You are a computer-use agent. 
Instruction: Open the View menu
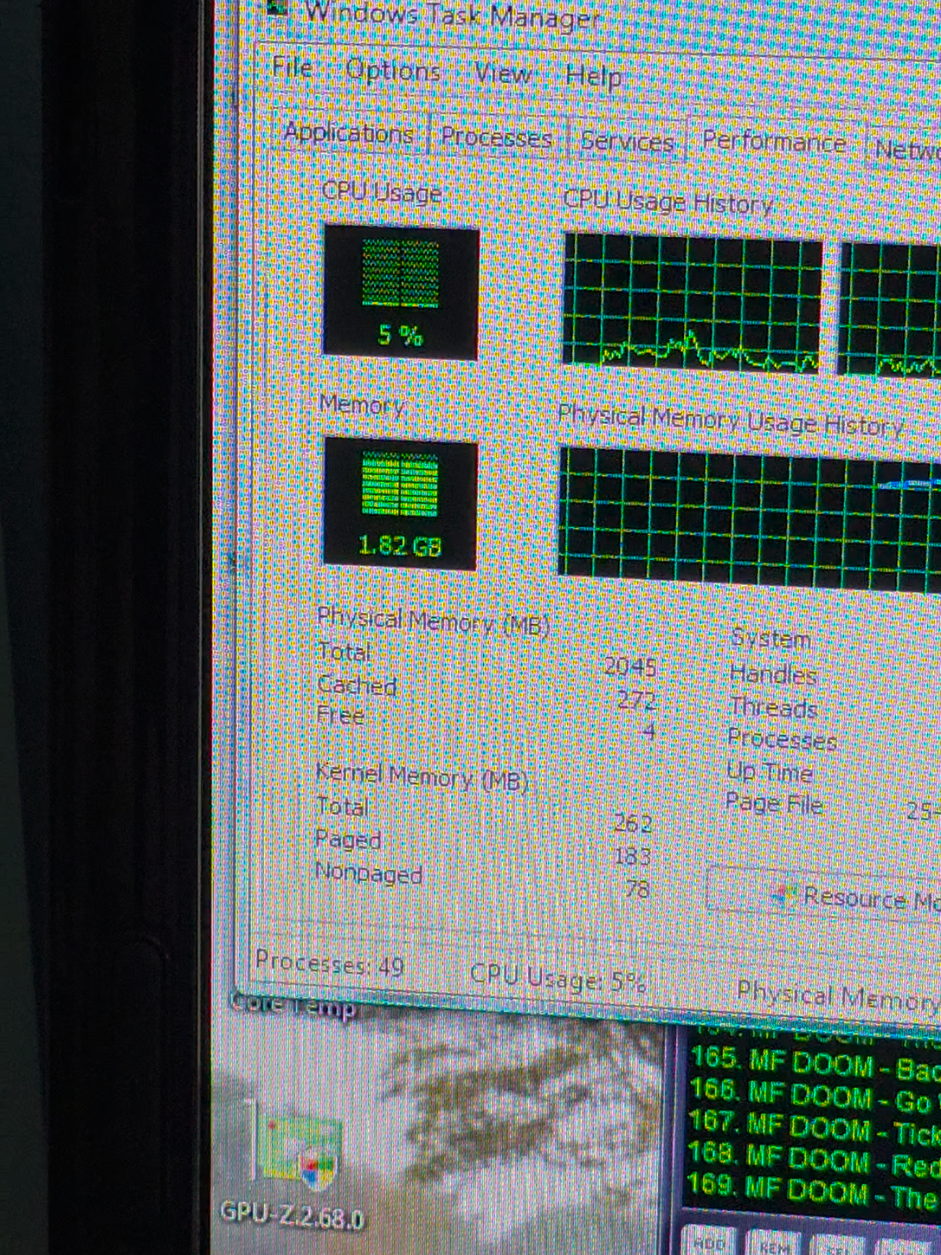[x=503, y=74]
